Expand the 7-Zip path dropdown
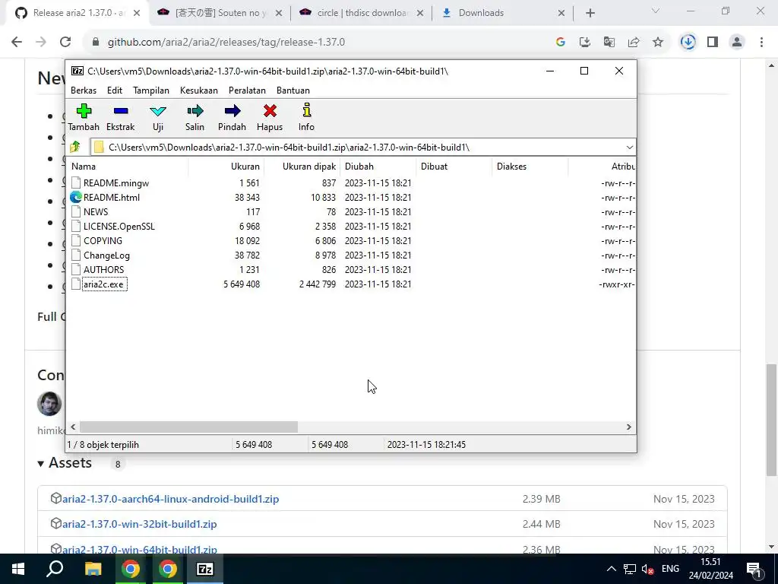The height and width of the screenshot is (584, 778). pos(630,148)
